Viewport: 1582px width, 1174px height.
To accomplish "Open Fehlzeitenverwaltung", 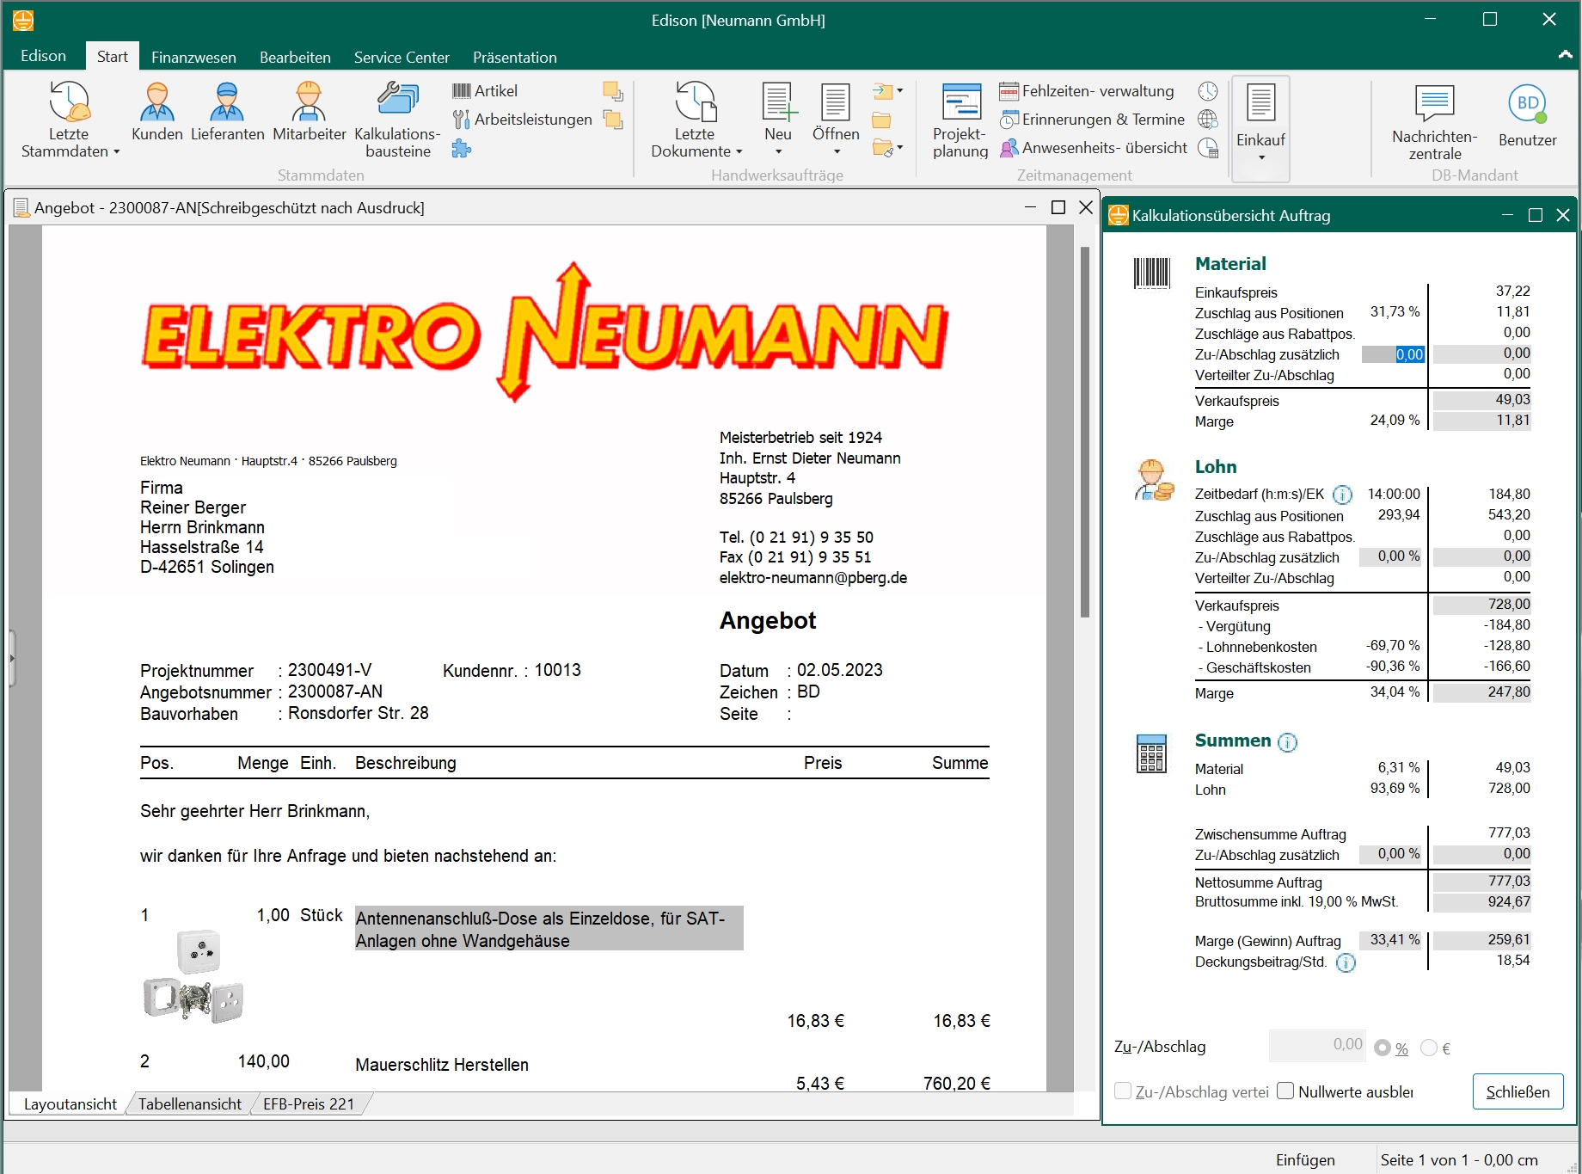I will pyautogui.click(x=1086, y=91).
